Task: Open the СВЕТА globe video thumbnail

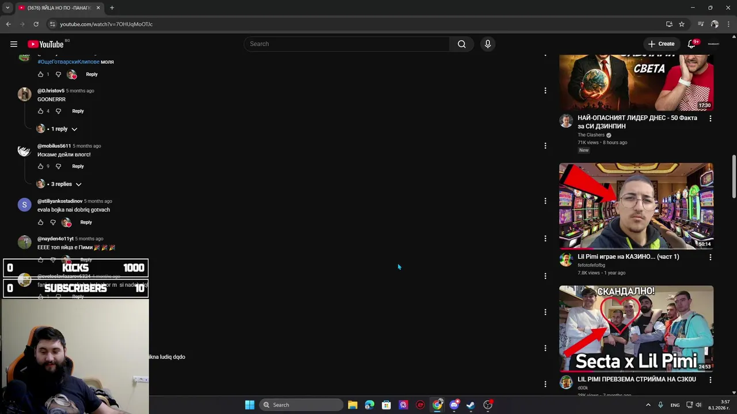Action: pos(636,82)
